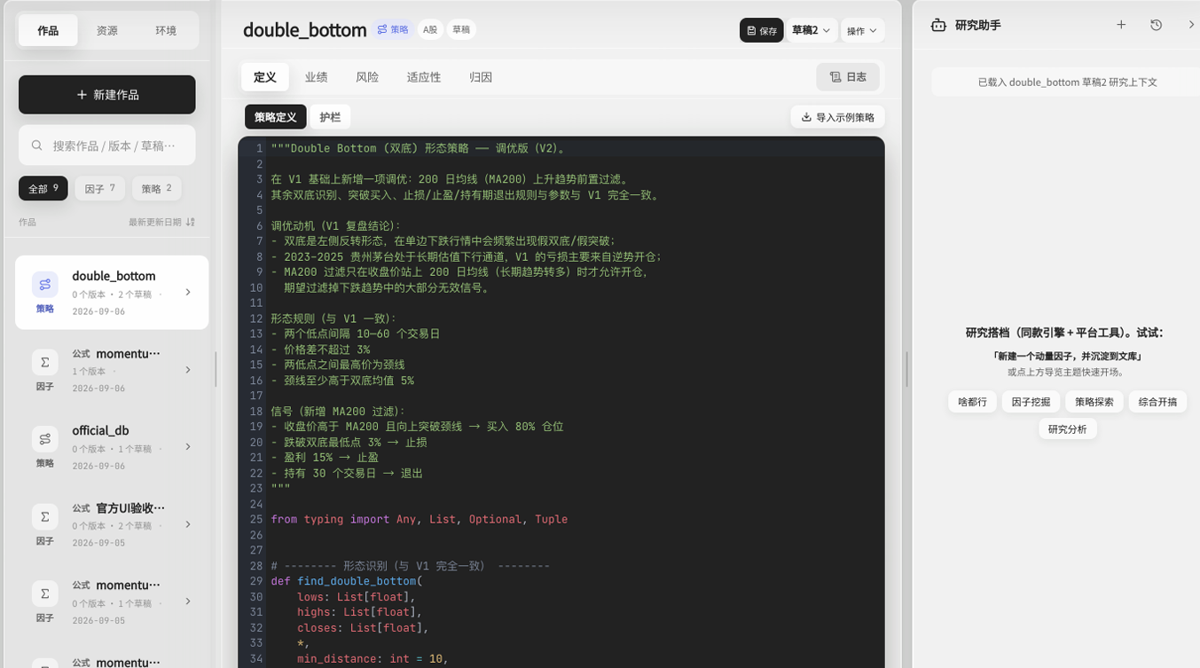
Task: Focus the 搜索作品 search field
Action: 107,145
